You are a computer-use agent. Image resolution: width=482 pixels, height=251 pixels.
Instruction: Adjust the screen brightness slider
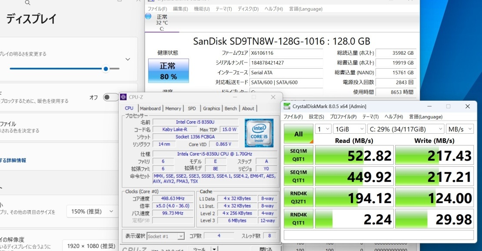[x=105, y=69]
